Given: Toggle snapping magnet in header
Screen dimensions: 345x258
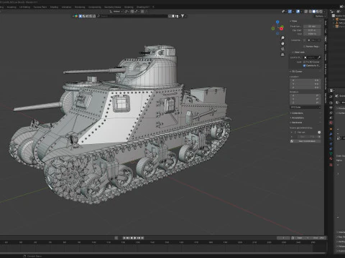Looking at the screenshot, I should click(x=132, y=11).
